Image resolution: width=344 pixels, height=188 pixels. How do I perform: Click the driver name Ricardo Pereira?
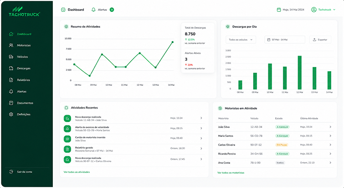point(226,154)
